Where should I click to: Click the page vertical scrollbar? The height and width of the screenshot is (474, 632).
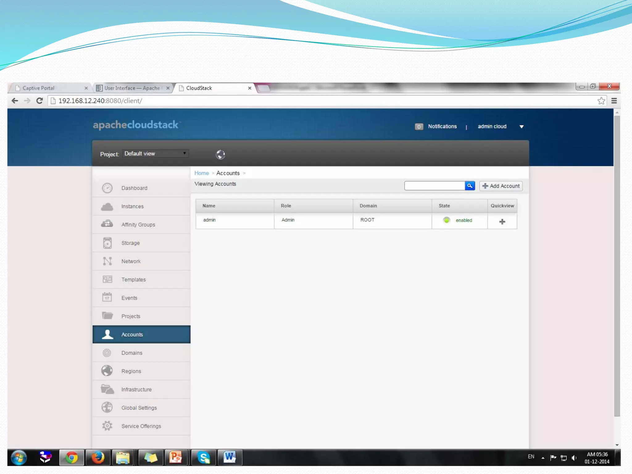pyautogui.click(x=617, y=265)
